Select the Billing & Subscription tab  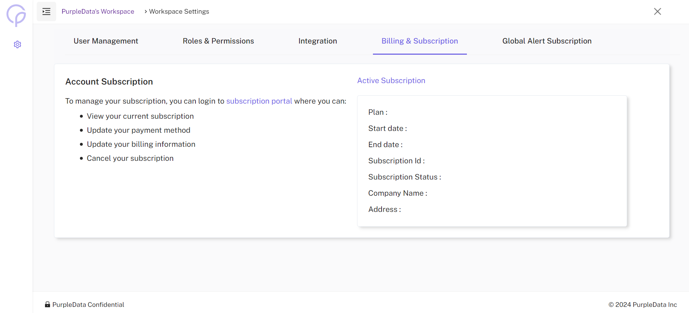click(420, 41)
